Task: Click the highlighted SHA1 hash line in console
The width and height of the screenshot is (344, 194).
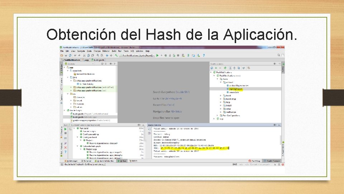Action: coord(195,148)
